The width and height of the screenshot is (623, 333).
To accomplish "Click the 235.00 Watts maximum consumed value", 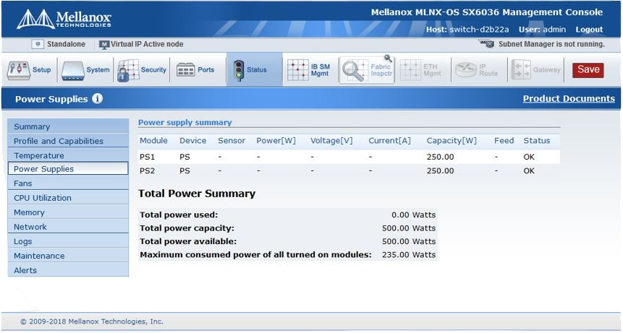I will click(x=408, y=254).
